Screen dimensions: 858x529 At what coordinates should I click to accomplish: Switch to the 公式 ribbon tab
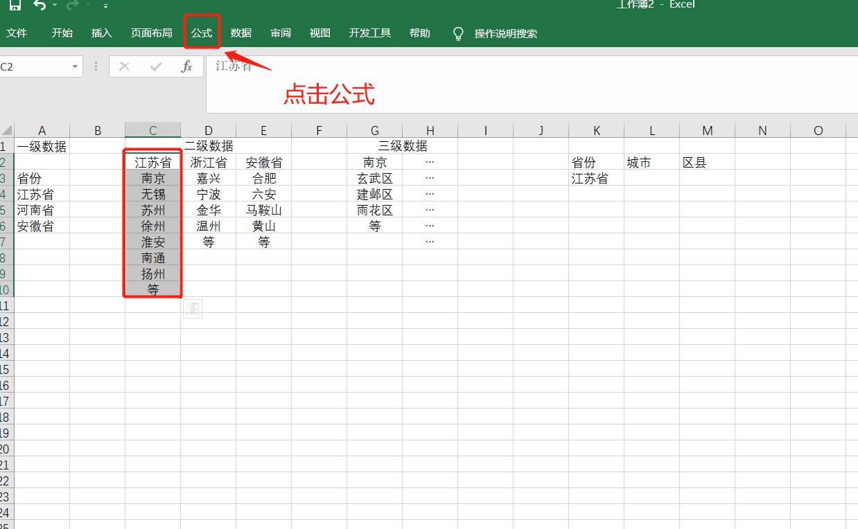coord(201,33)
